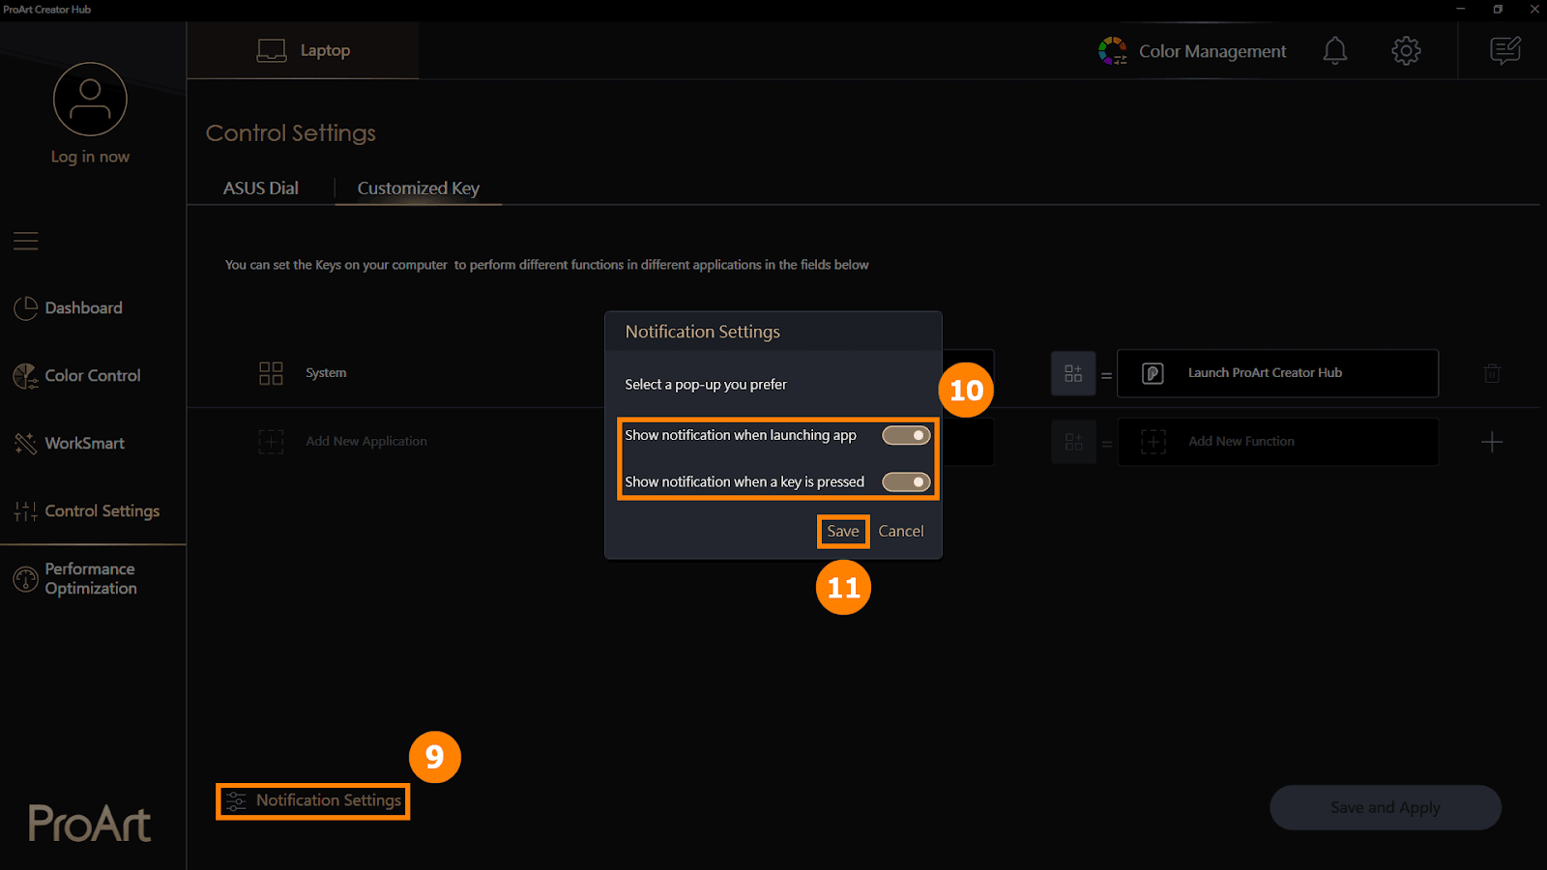Image resolution: width=1547 pixels, height=870 pixels.
Task: Toggle notification when a key is pressed
Action: [906, 481]
